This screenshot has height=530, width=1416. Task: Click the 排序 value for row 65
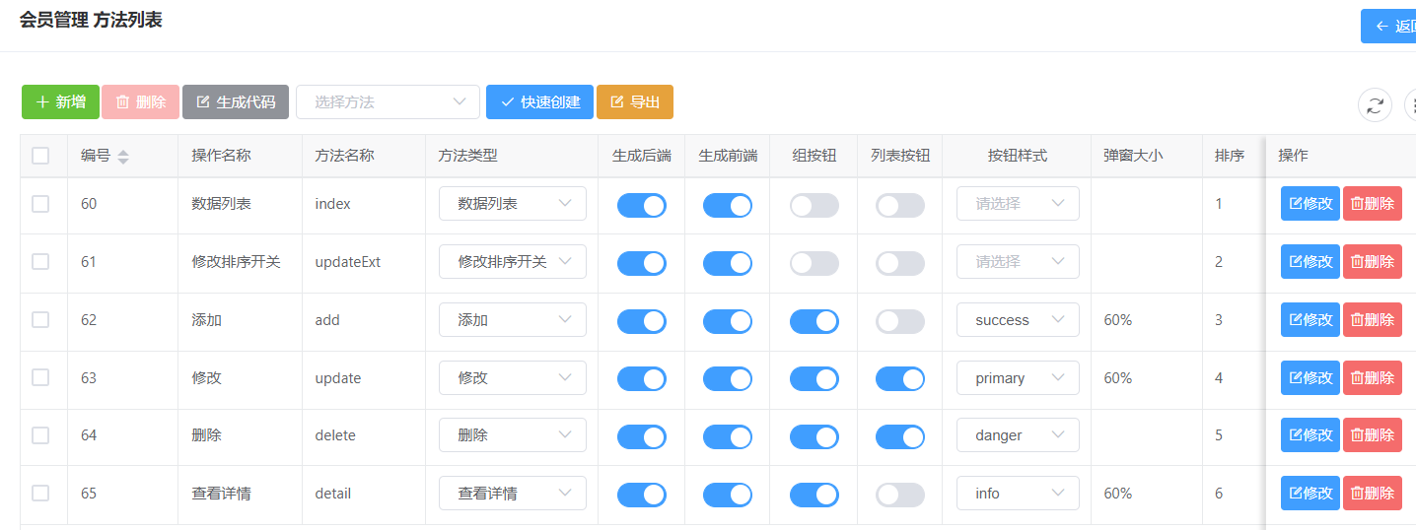(1219, 494)
